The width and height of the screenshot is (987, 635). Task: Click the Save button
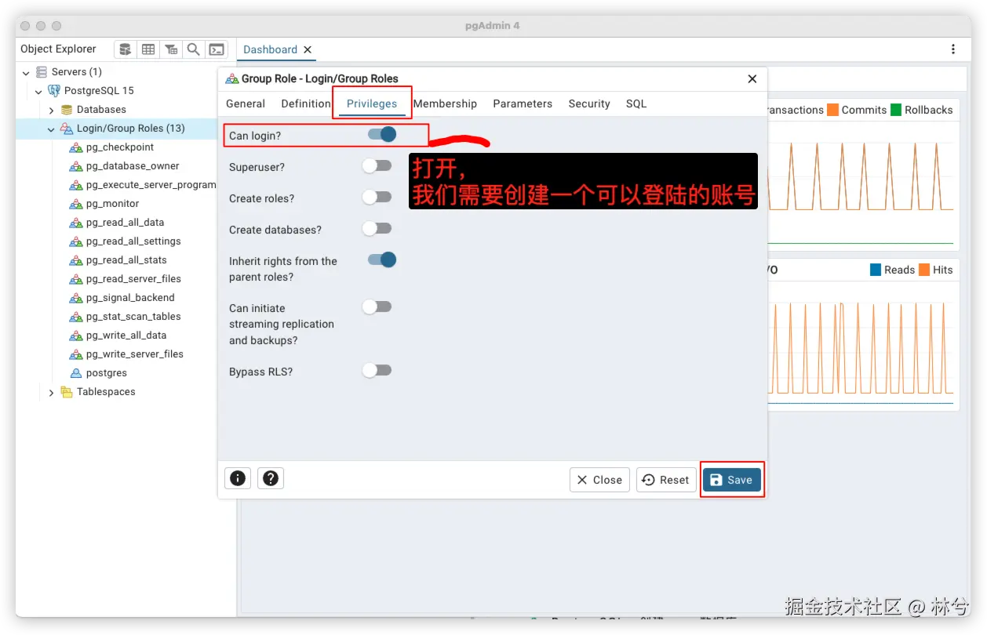point(731,480)
